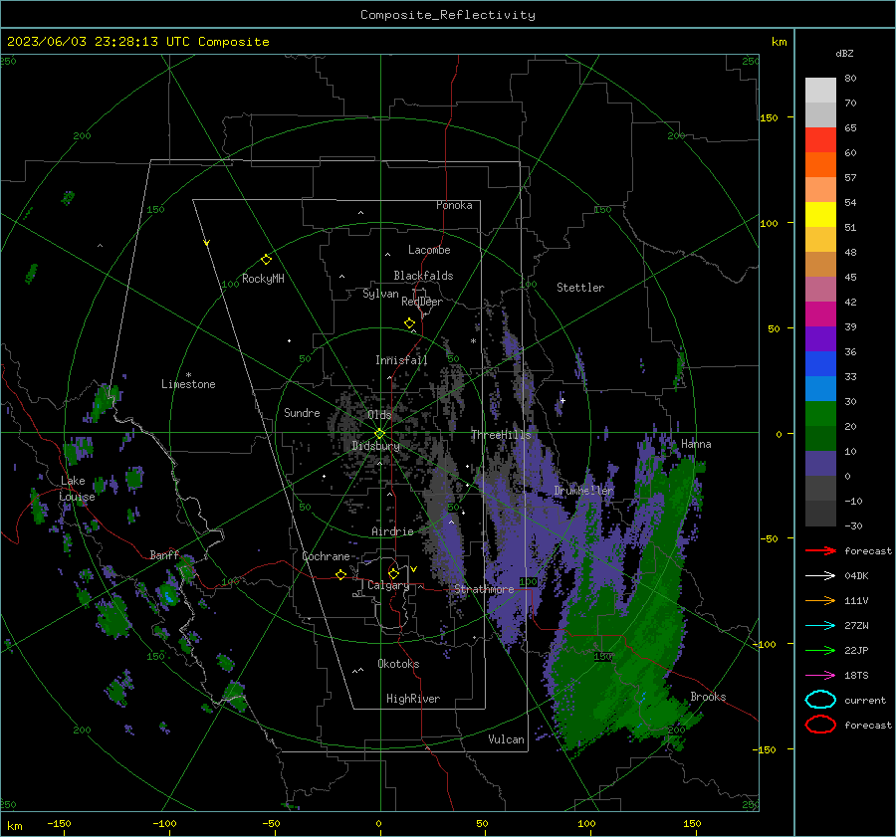Image resolution: width=896 pixels, height=837 pixels.
Task: Click the yellow diamond marker below RedDeer
Action: click(x=410, y=322)
